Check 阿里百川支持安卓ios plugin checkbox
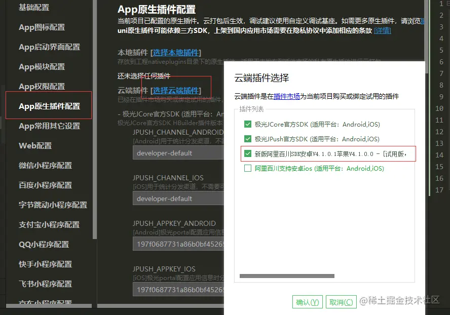Image resolution: width=450 pixels, height=315 pixels. [x=248, y=168]
